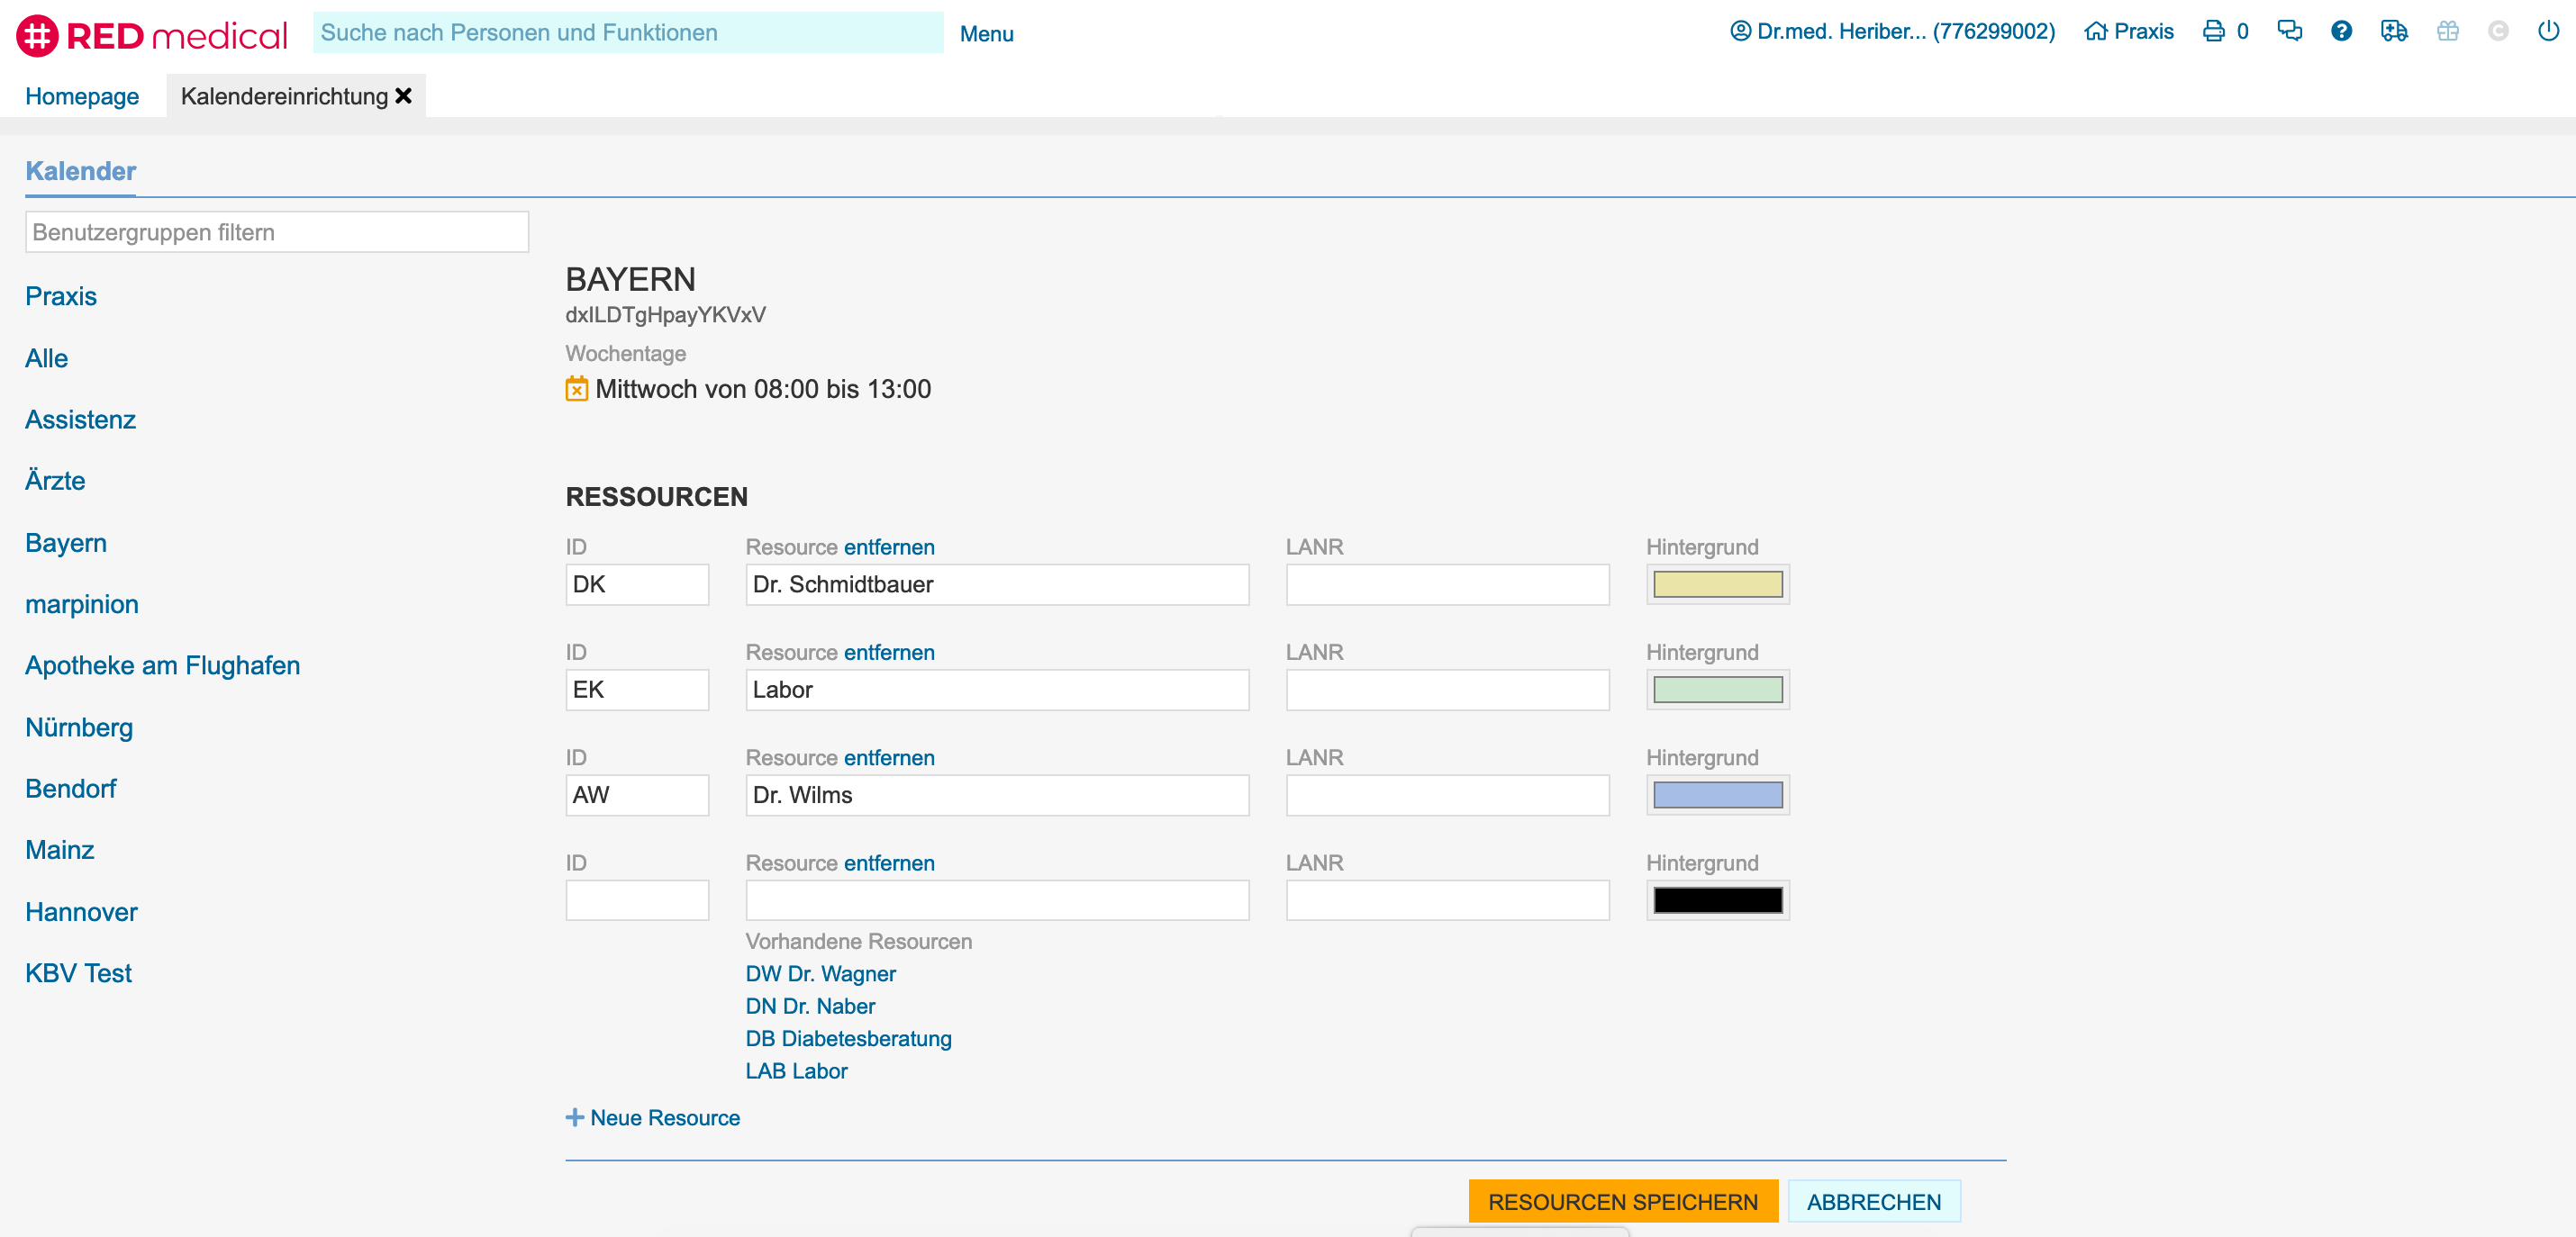This screenshot has height=1237, width=2576.
Task: Close the Kalendereinrichtung tab
Action: tap(404, 96)
